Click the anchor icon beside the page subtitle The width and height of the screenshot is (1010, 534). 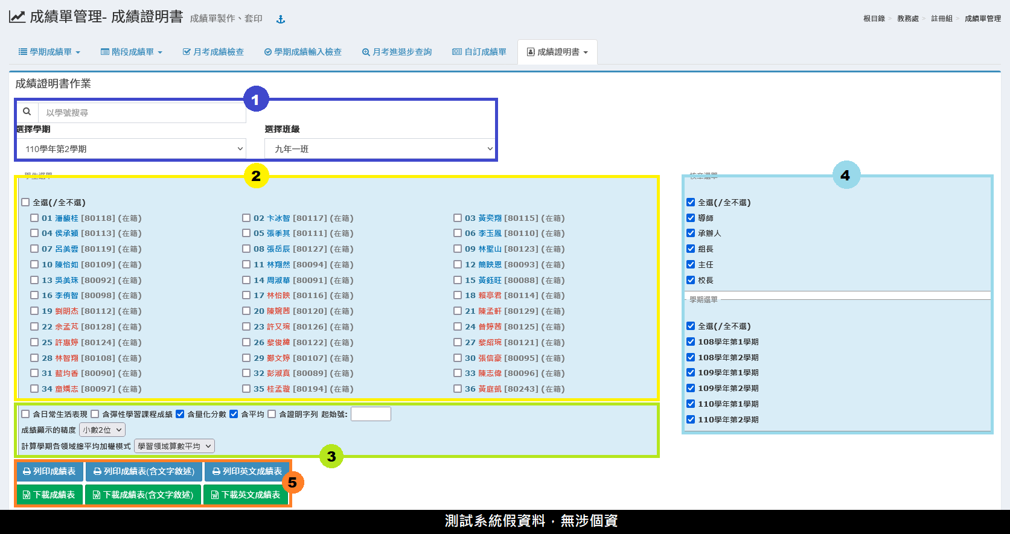coord(281,19)
